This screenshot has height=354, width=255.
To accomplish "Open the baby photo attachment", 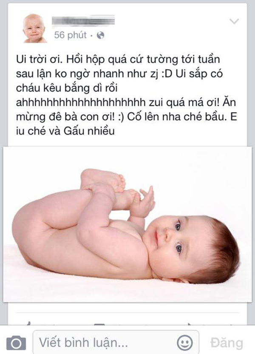I will tap(127, 224).
